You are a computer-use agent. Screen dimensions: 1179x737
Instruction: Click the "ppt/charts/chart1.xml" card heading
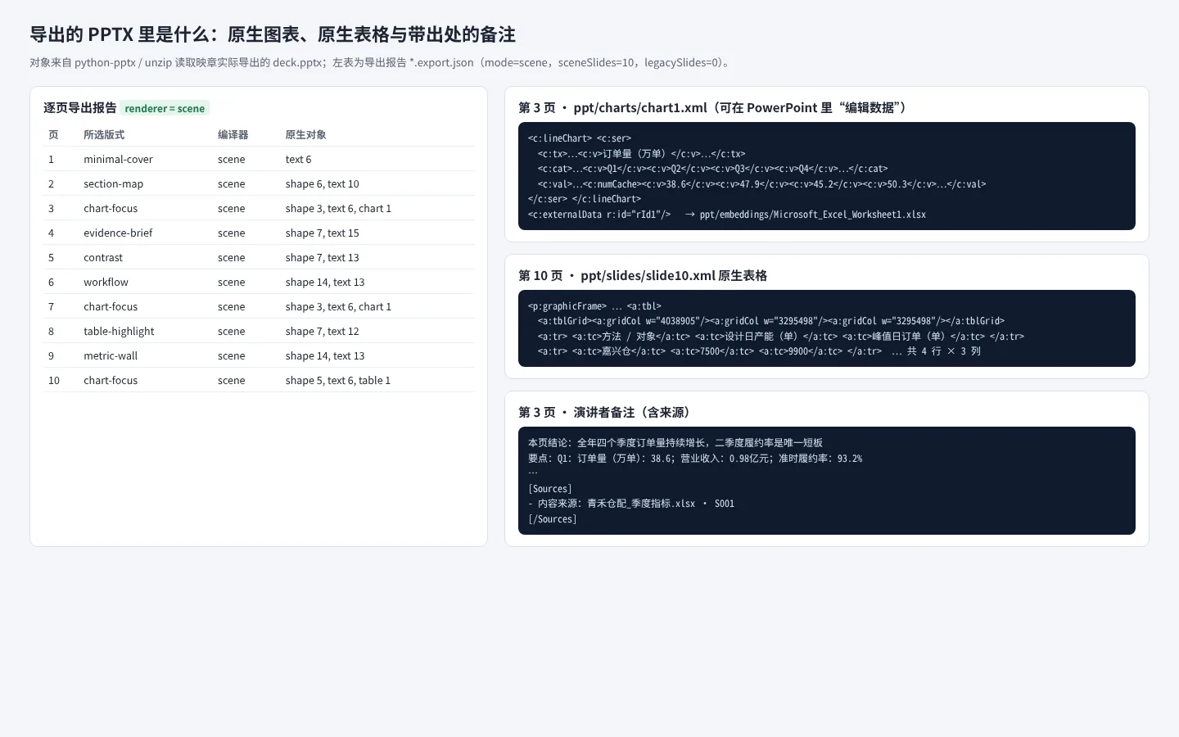click(712, 107)
